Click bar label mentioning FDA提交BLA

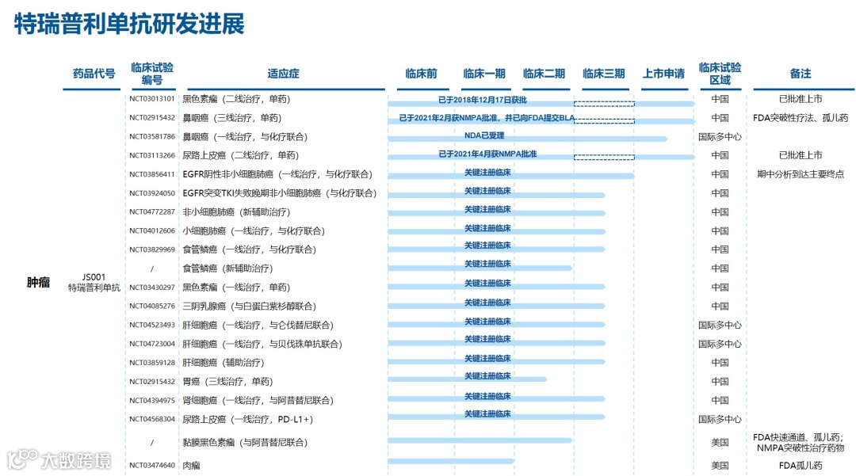coord(487,118)
